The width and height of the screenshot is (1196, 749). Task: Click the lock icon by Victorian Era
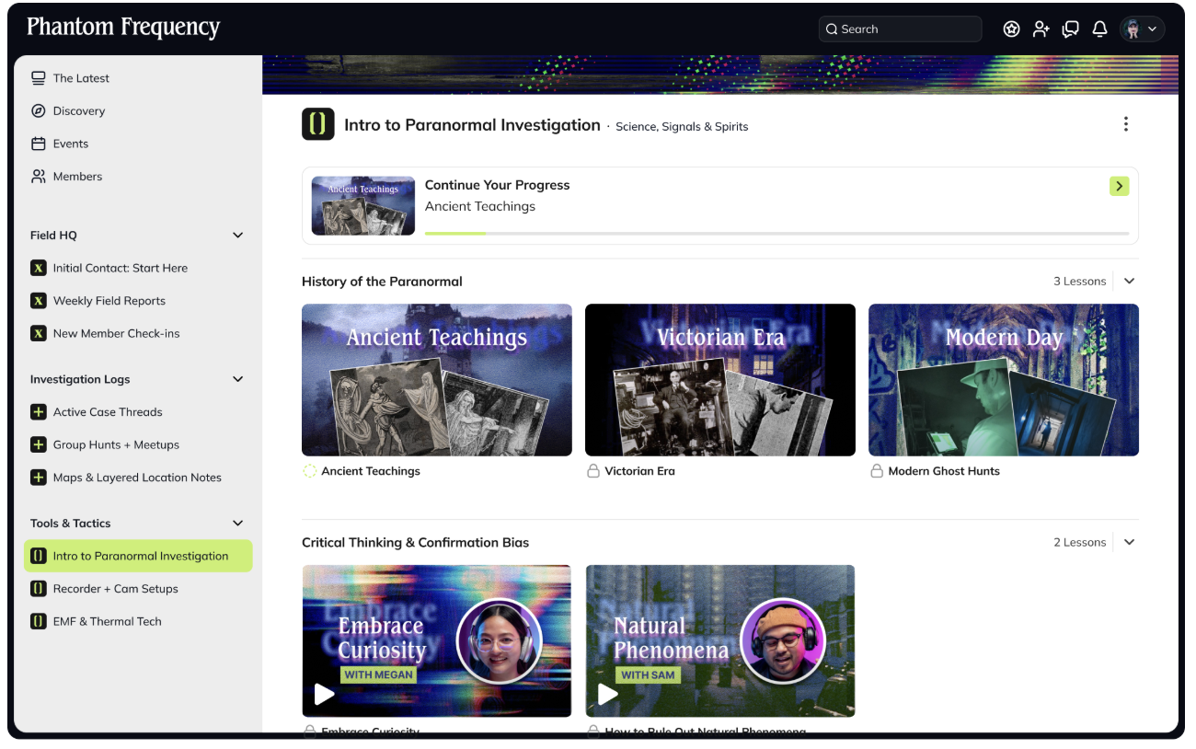pyautogui.click(x=593, y=471)
